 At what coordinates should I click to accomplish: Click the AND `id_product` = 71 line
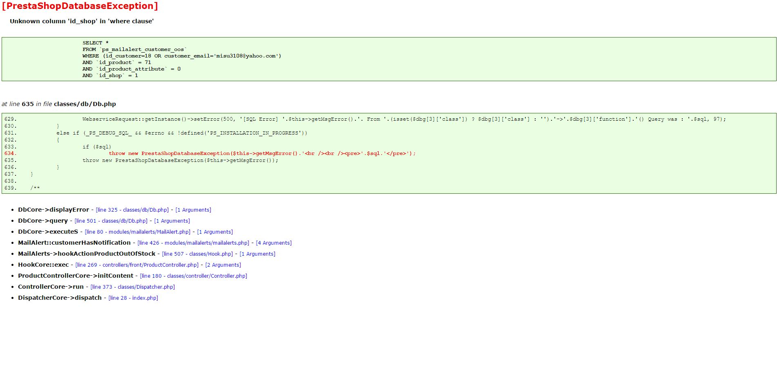click(x=117, y=62)
